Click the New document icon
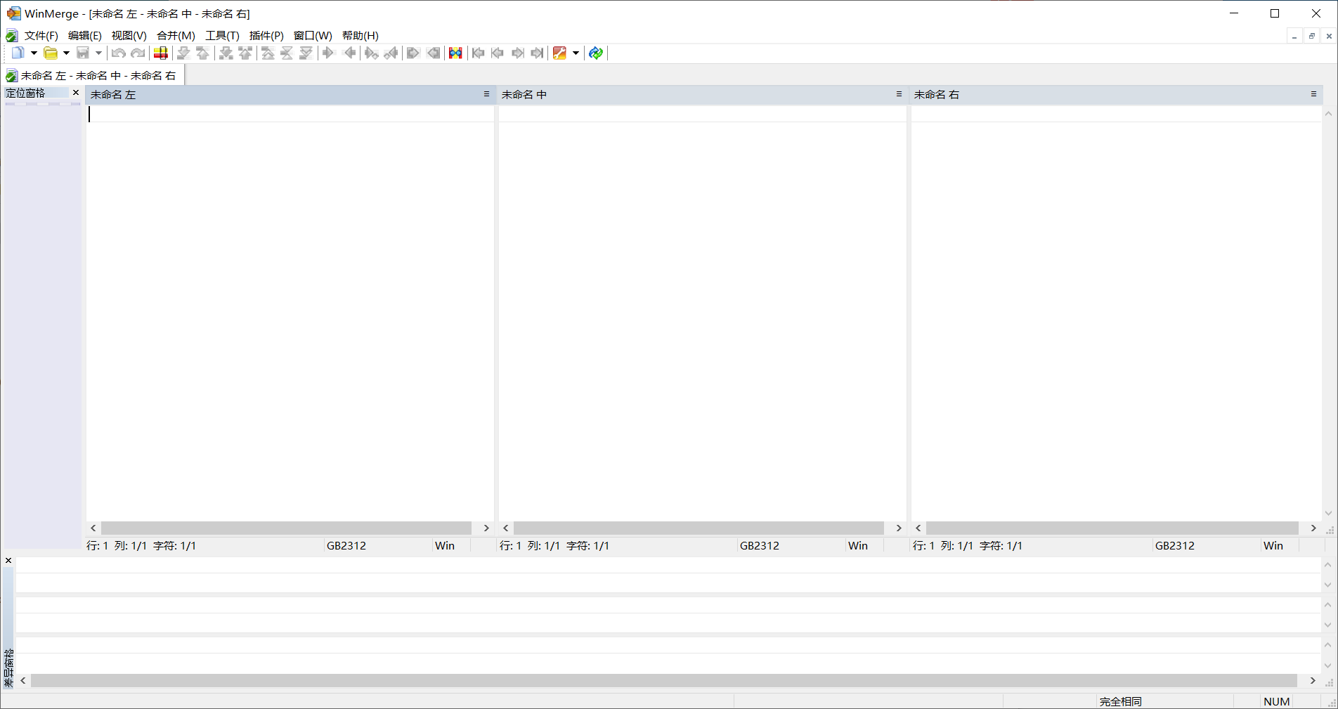Screen dimensions: 1338x709 [18, 53]
